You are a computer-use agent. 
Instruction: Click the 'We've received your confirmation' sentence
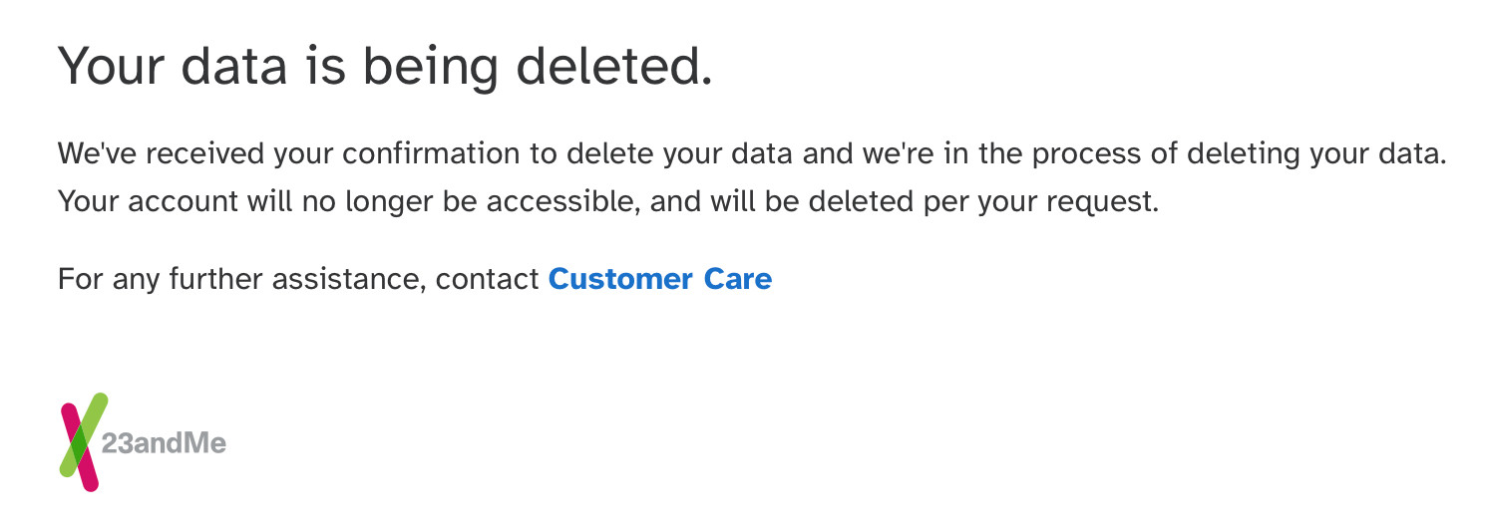752,154
